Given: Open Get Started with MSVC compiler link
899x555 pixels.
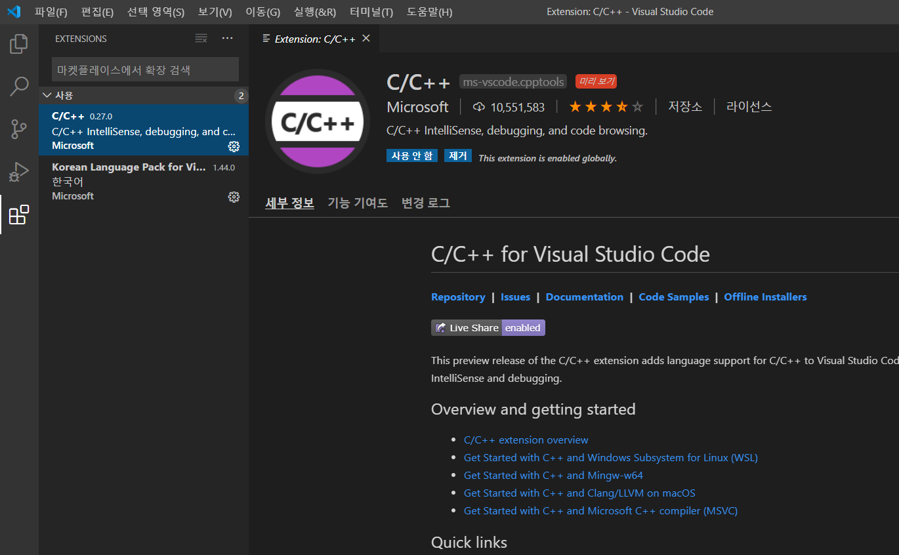Looking at the screenshot, I should (600, 511).
